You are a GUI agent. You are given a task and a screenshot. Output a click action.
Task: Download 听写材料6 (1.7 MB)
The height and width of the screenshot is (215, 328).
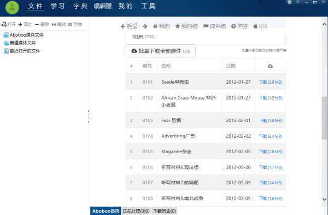pyautogui.click(x=271, y=167)
